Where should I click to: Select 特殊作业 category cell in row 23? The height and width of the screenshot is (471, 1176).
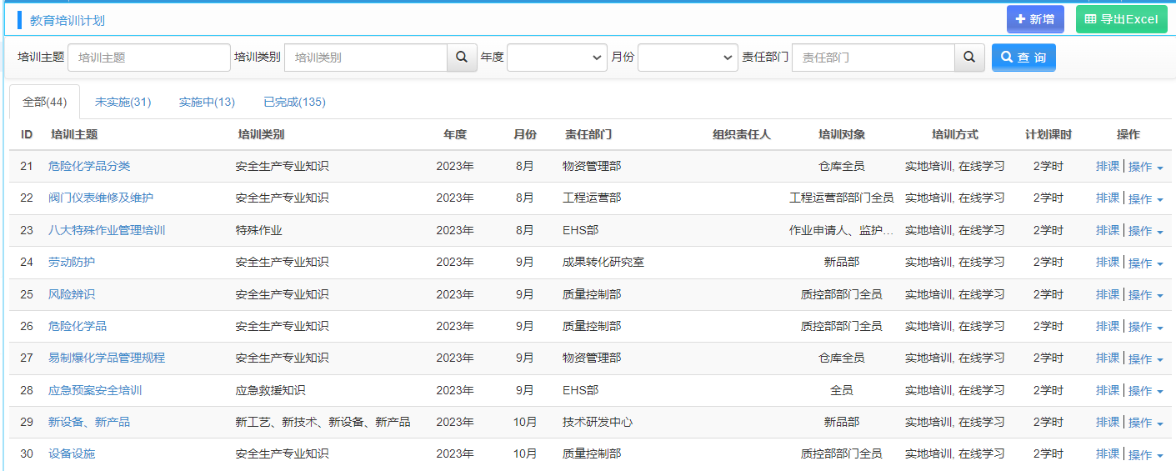[x=259, y=230]
